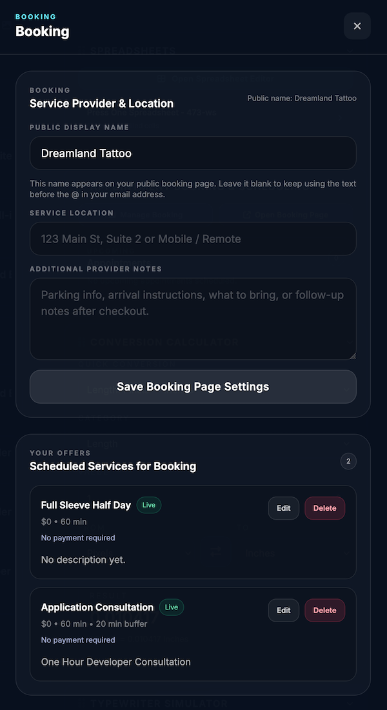The image size is (387, 710).
Task: Click inside the Additional Provider Notes textarea
Action: 192,316
